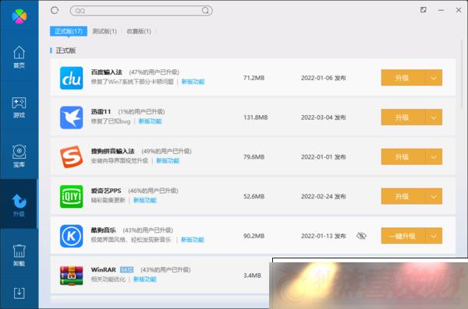Click the upgrade button for iQIYI PPS

pos(403,196)
